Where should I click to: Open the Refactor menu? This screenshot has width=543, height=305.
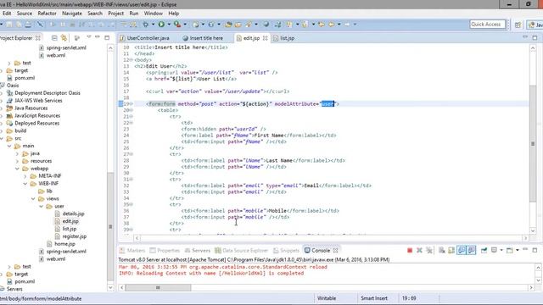click(47, 14)
